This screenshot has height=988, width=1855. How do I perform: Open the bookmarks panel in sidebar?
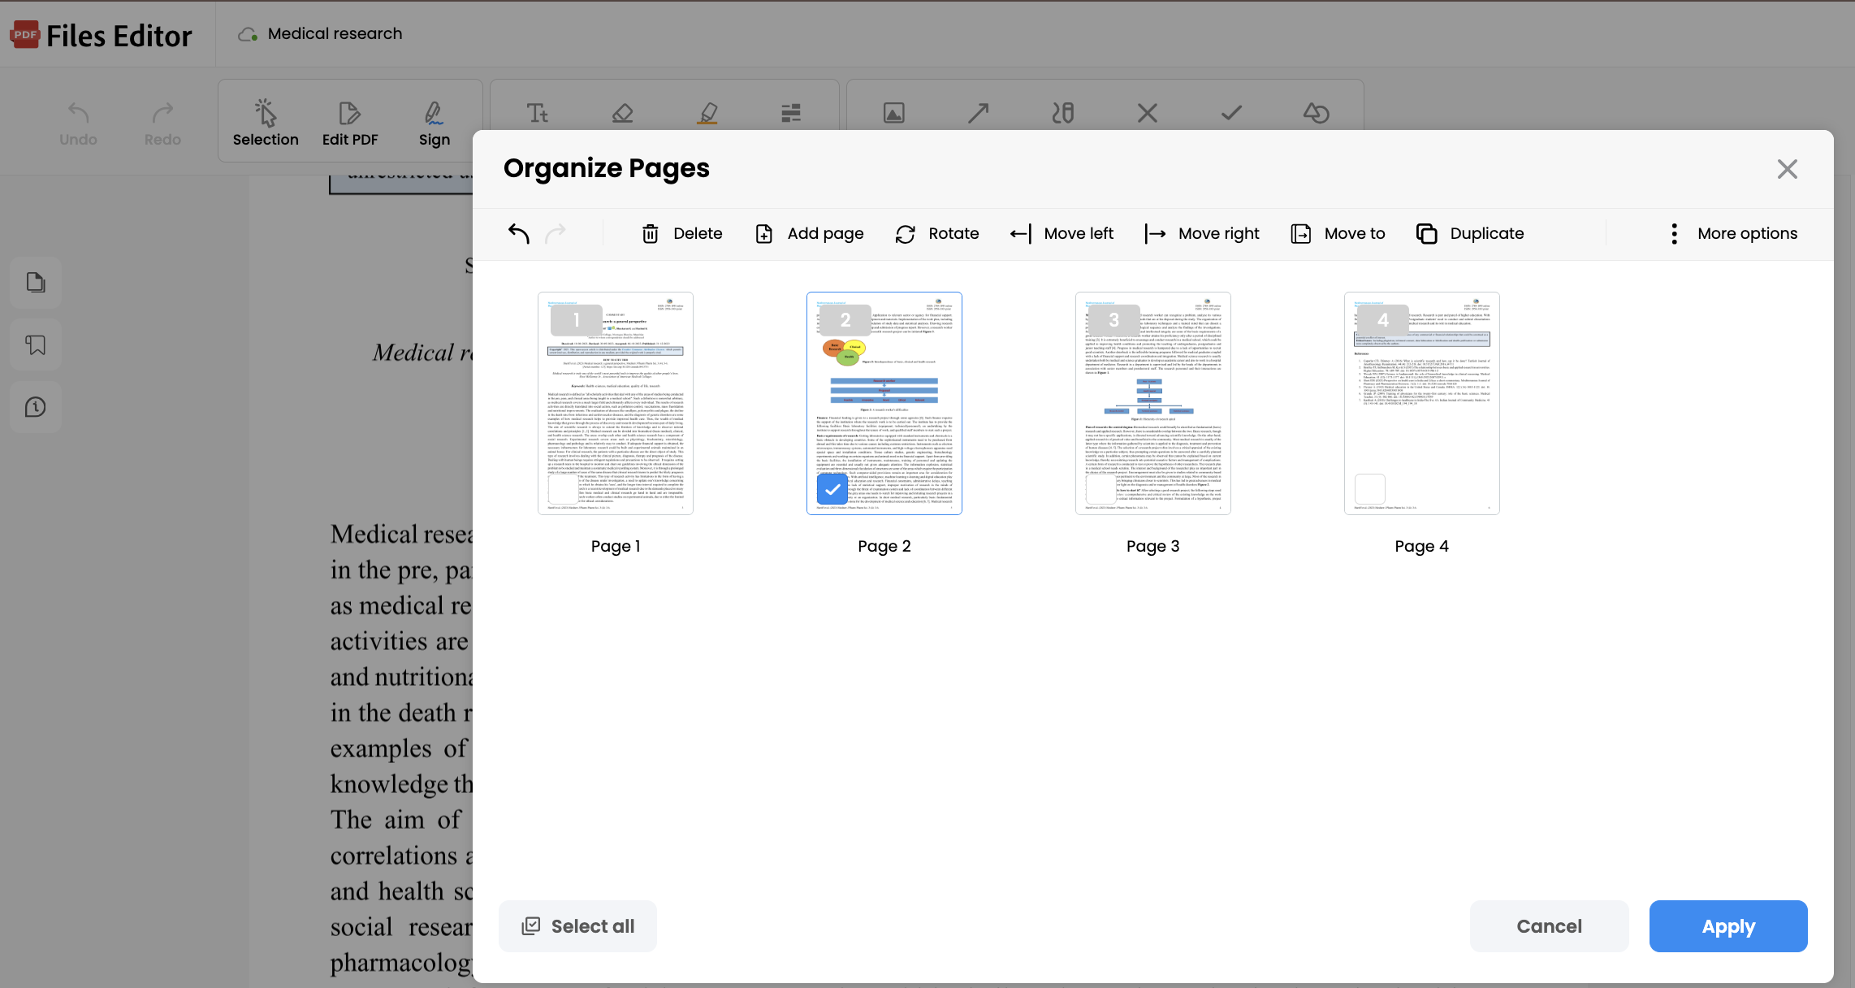click(36, 345)
